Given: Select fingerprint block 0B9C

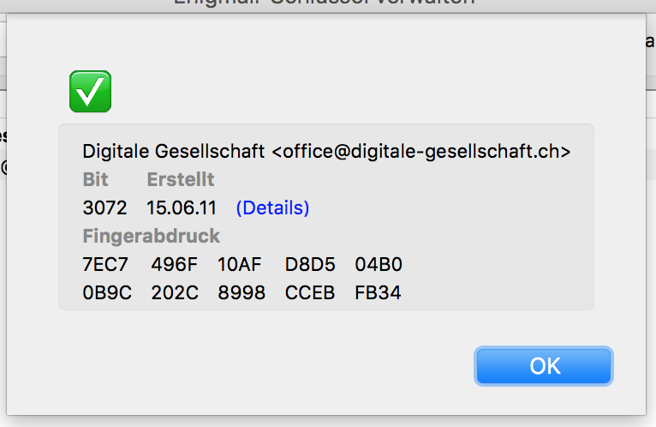Looking at the screenshot, I should [107, 292].
